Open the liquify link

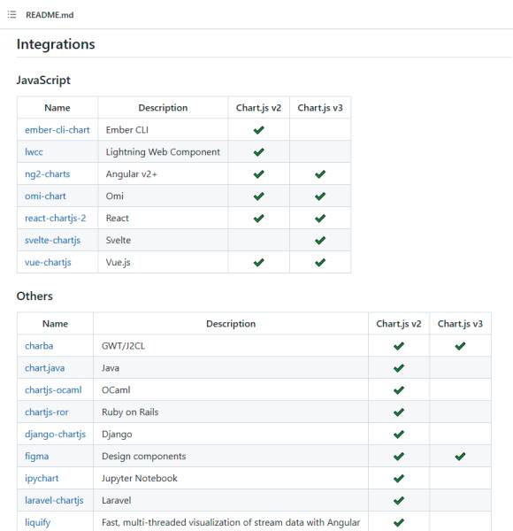click(37, 522)
